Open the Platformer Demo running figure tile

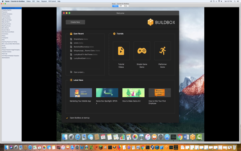[162, 51]
